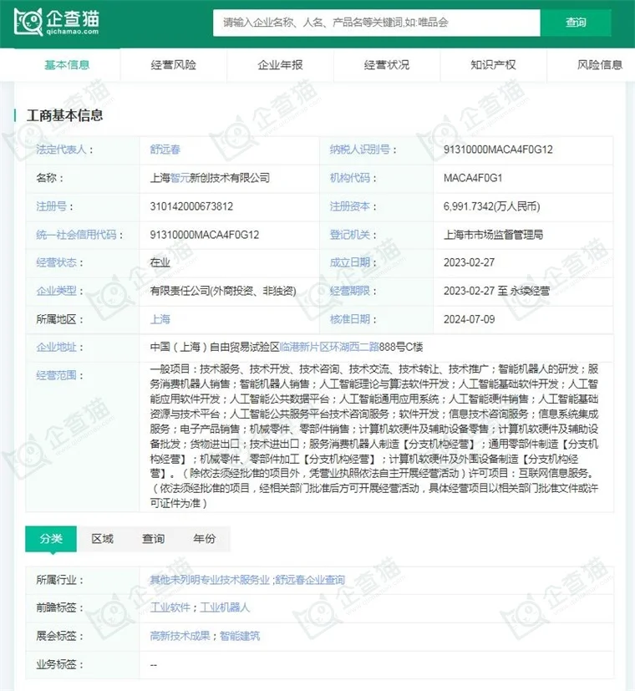Select the 分类 sub-tab
Screen dimensions: 635x691
(51, 539)
